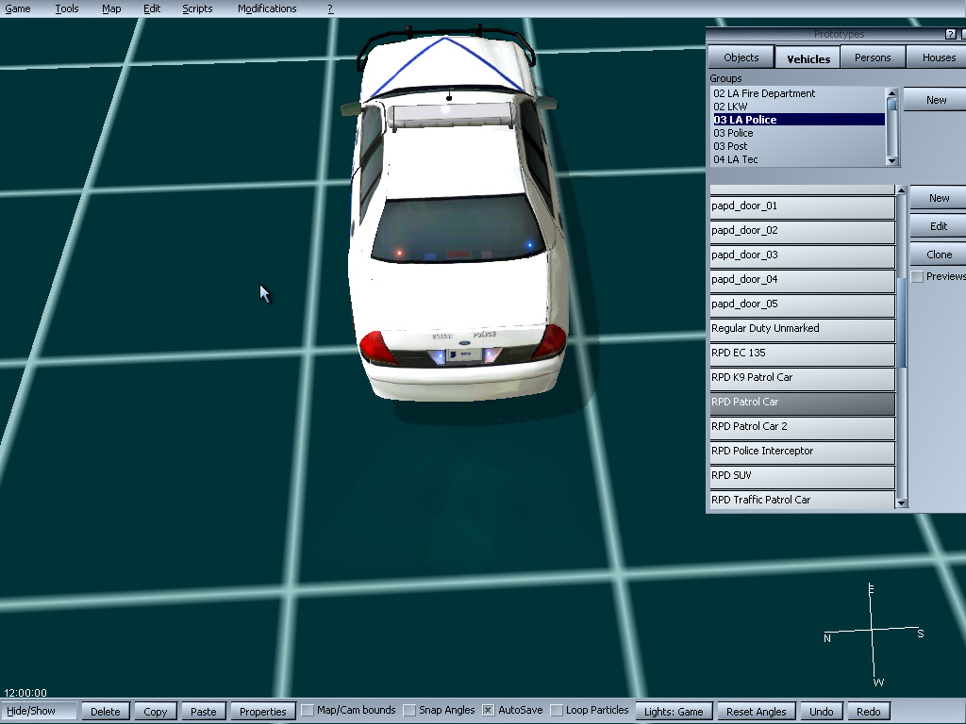Image resolution: width=966 pixels, height=724 pixels.
Task: Switch to the Houses tab
Action: (x=937, y=58)
